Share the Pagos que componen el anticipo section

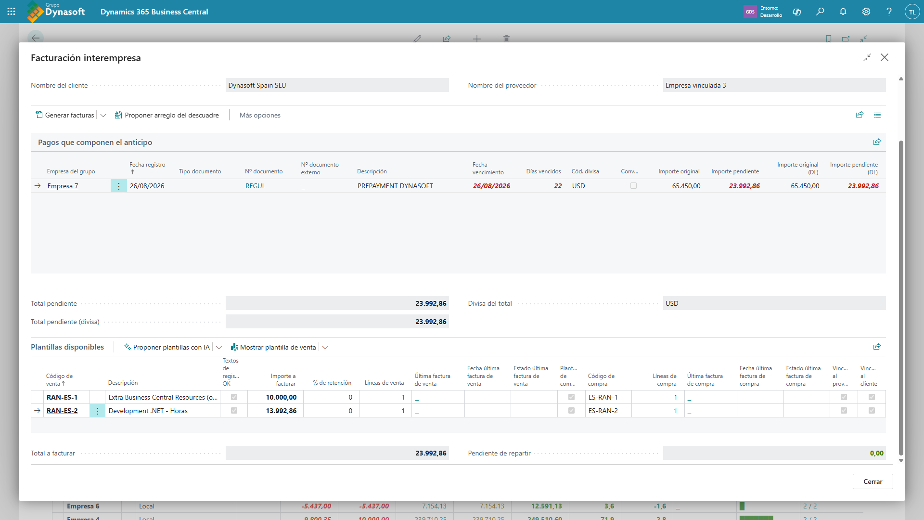[877, 142]
